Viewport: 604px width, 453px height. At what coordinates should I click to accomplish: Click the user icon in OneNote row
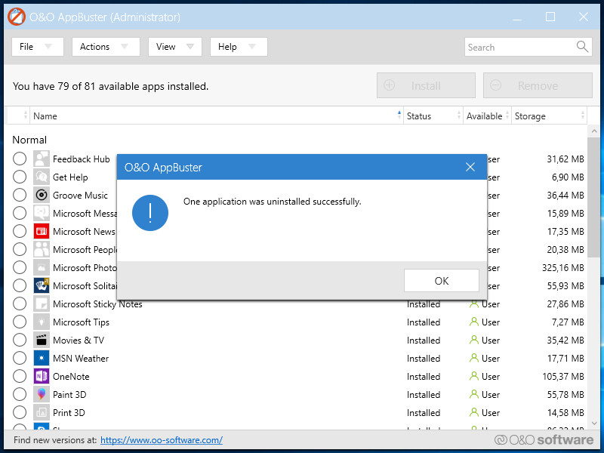tap(474, 376)
